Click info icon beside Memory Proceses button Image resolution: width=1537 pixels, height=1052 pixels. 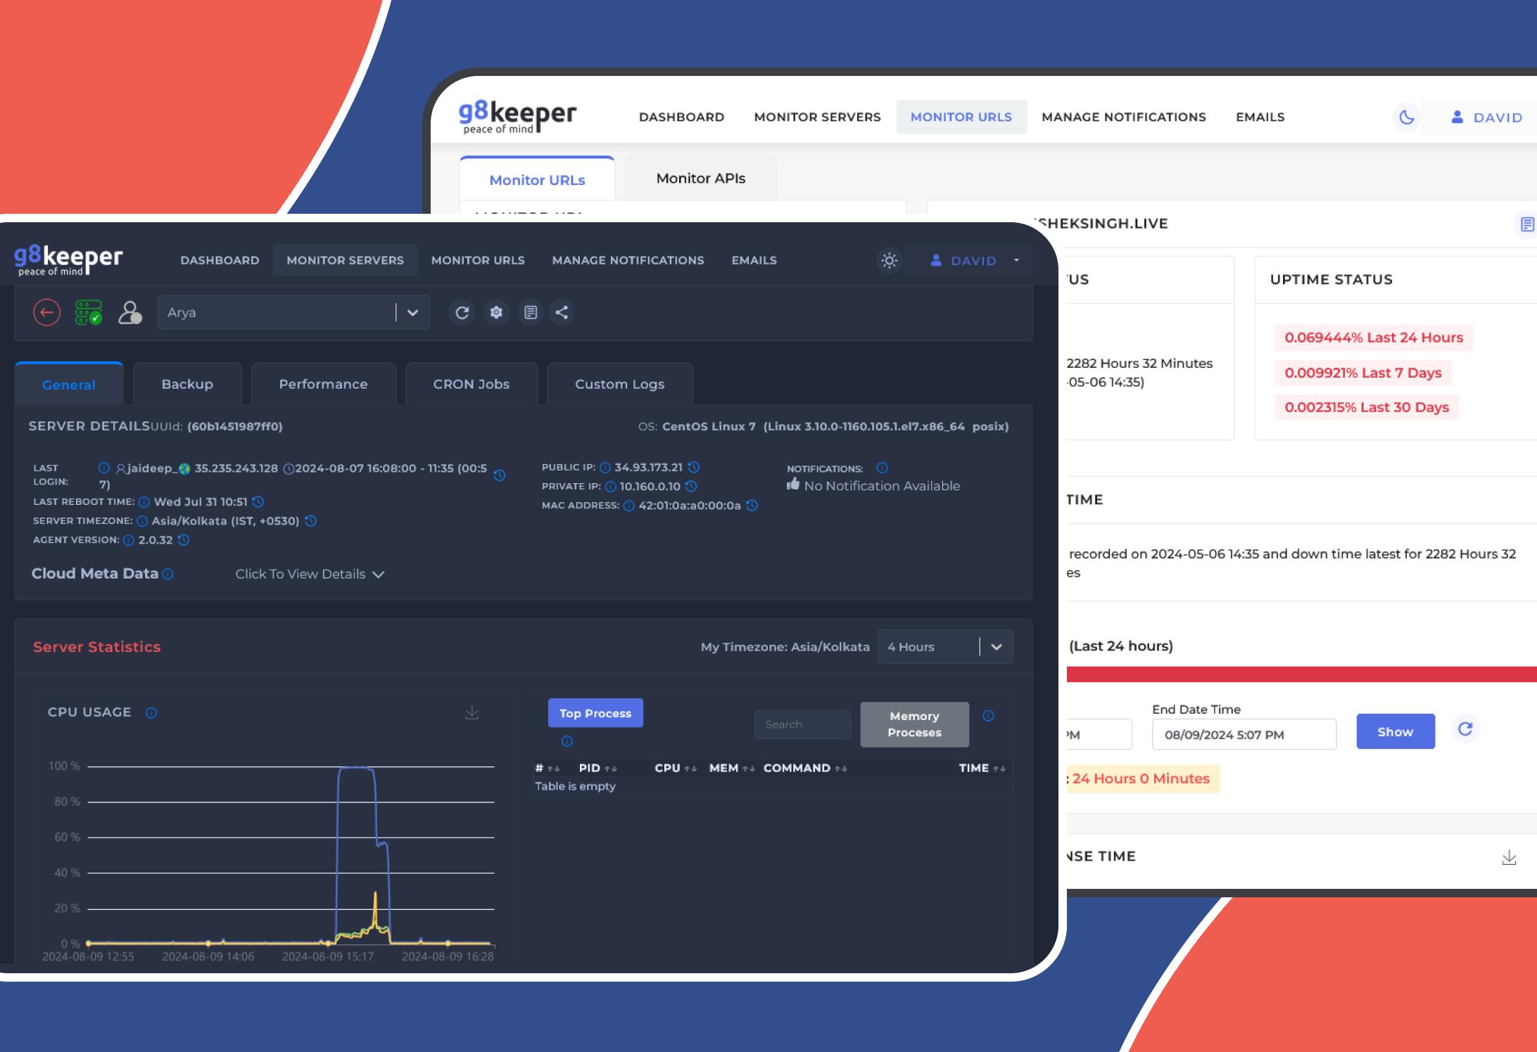[988, 715]
